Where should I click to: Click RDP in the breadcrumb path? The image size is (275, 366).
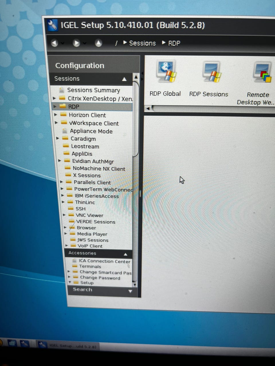[174, 43]
